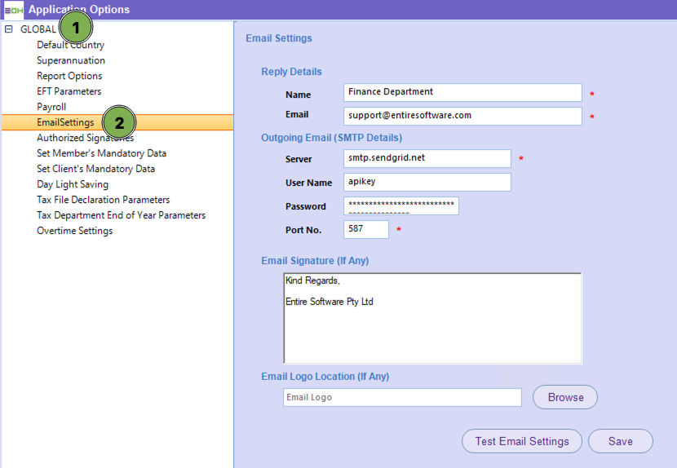
Task: Select Payroll in the options tree
Action: (51, 107)
